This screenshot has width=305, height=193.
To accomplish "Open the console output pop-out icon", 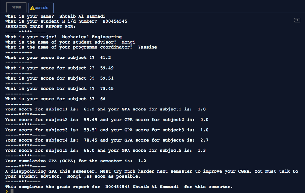I will 297,20.
